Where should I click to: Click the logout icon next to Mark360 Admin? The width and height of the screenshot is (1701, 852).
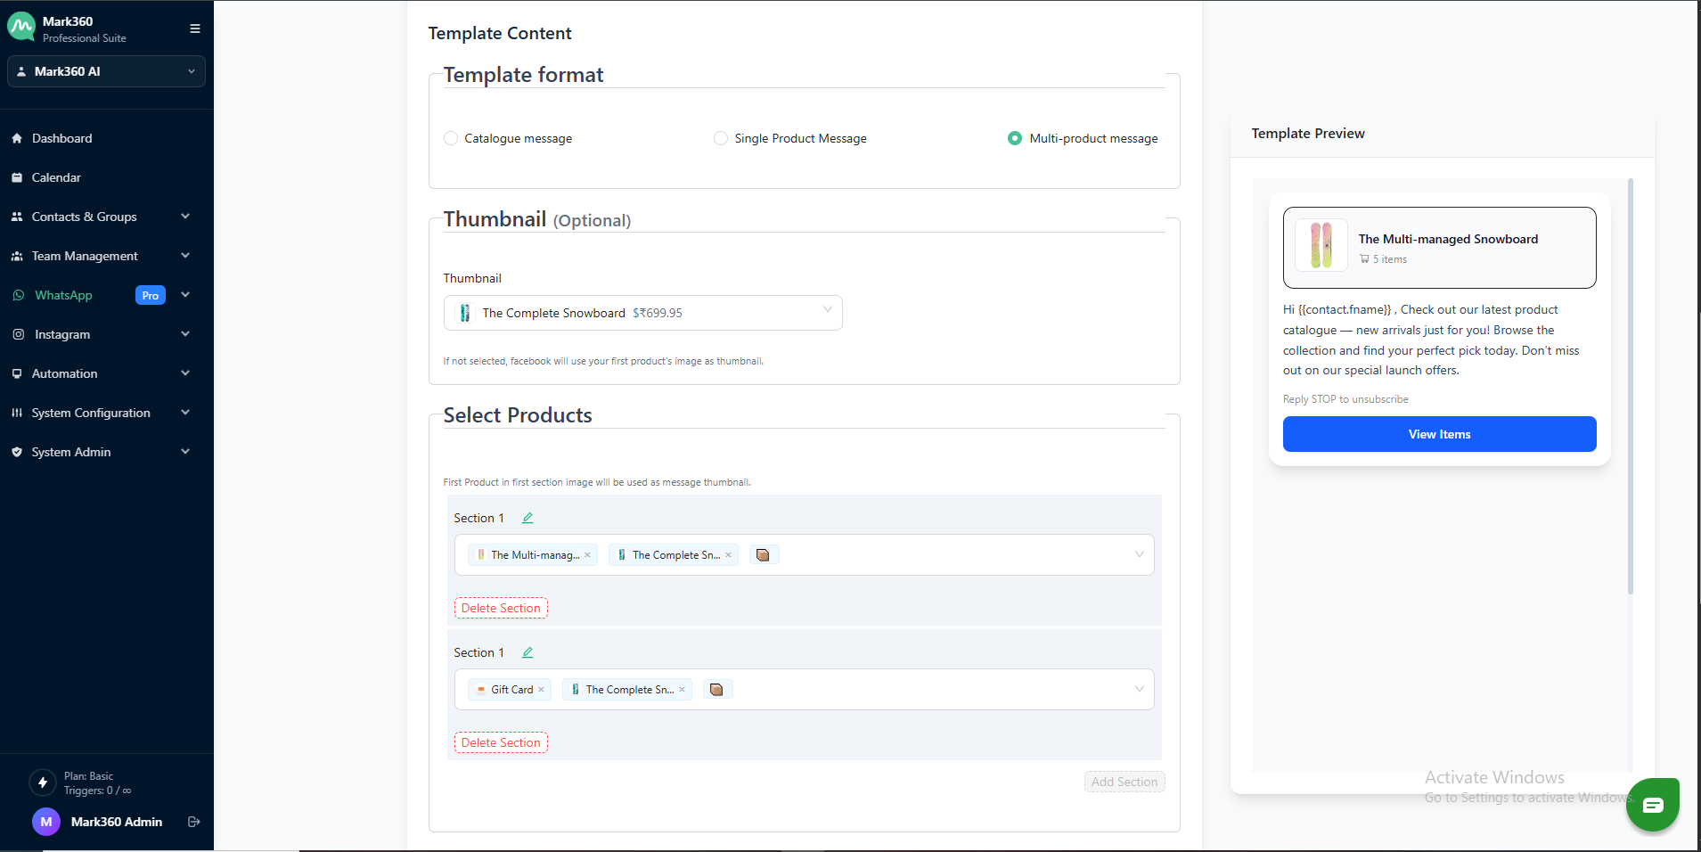(x=194, y=822)
